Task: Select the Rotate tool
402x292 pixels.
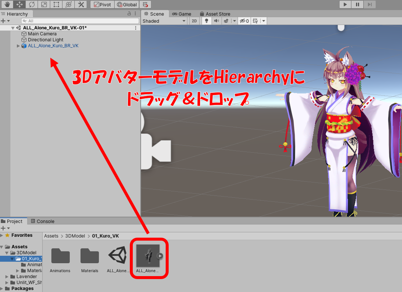Action: [x=31, y=4]
